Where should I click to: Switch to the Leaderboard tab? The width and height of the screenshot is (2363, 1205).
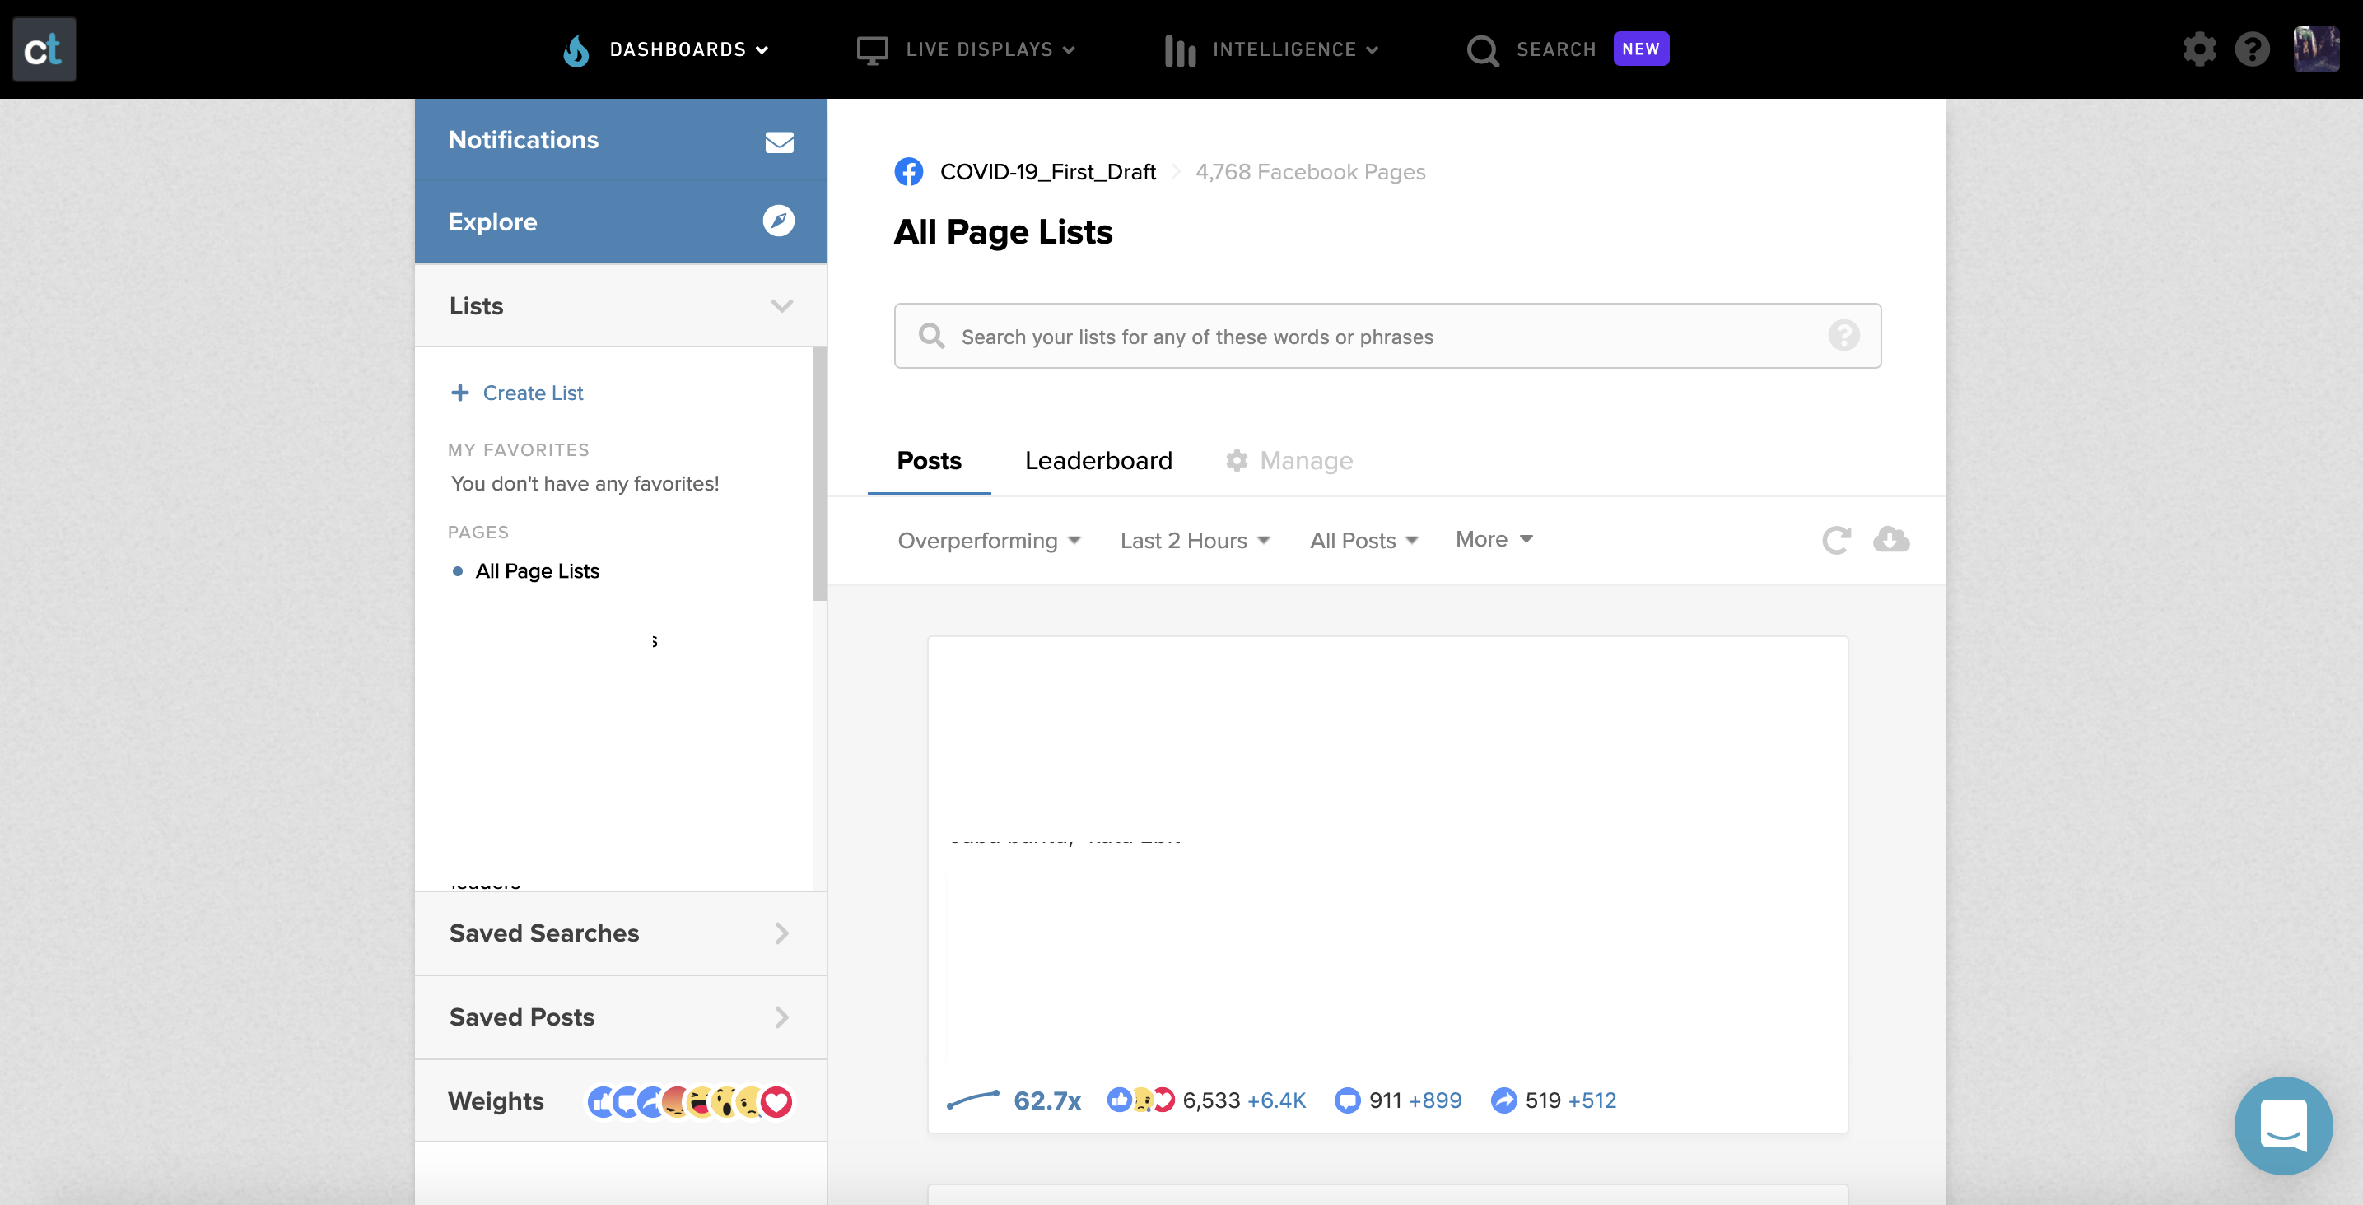click(x=1098, y=460)
